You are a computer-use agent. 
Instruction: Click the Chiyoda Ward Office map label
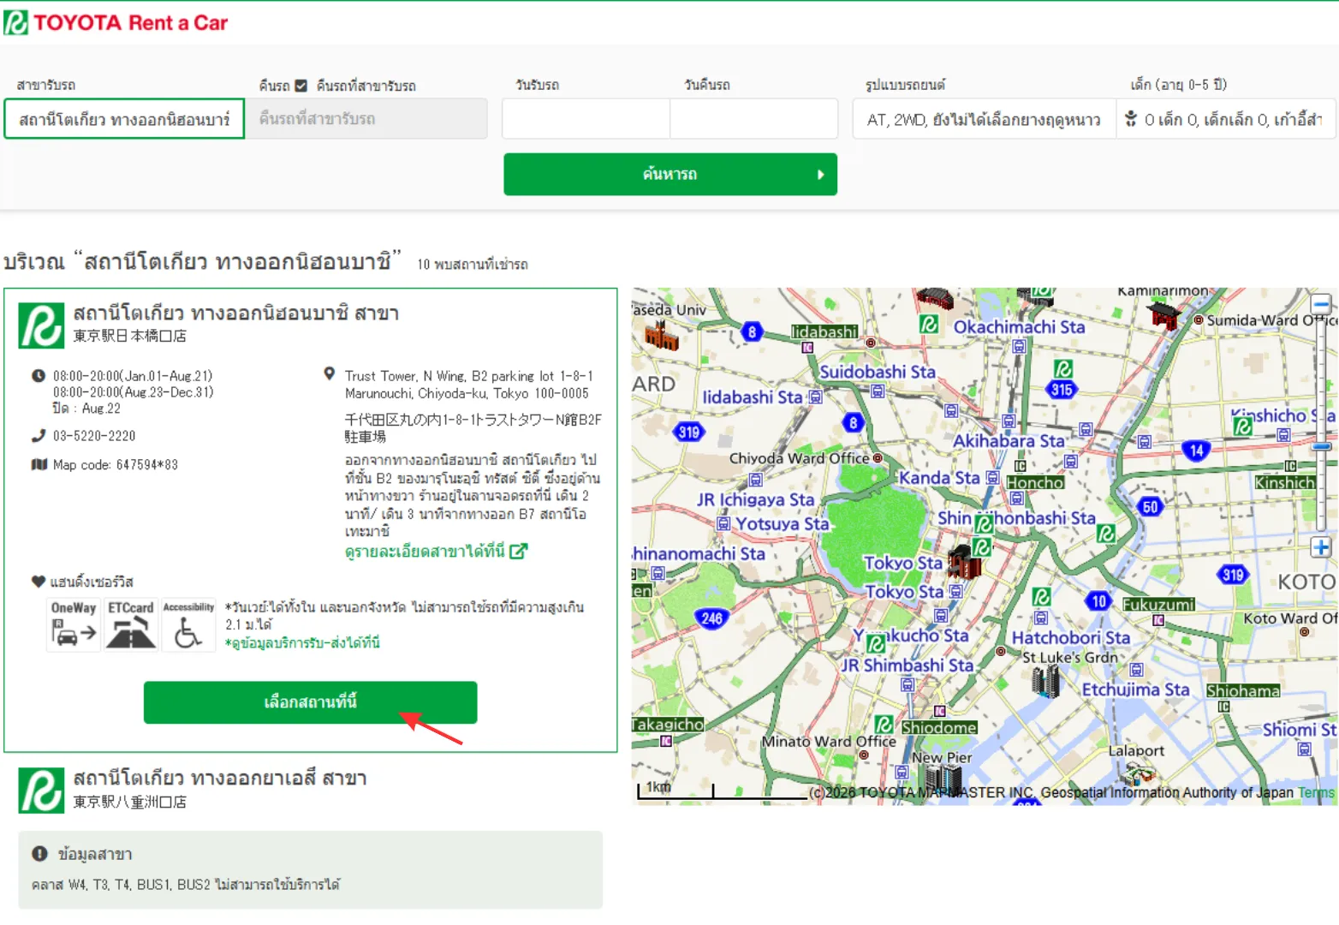coord(800,458)
